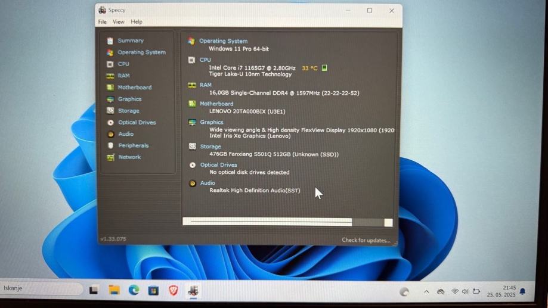Click the Operating System sidebar icon
The height and width of the screenshot is (308, 548).
click(110, 52)
